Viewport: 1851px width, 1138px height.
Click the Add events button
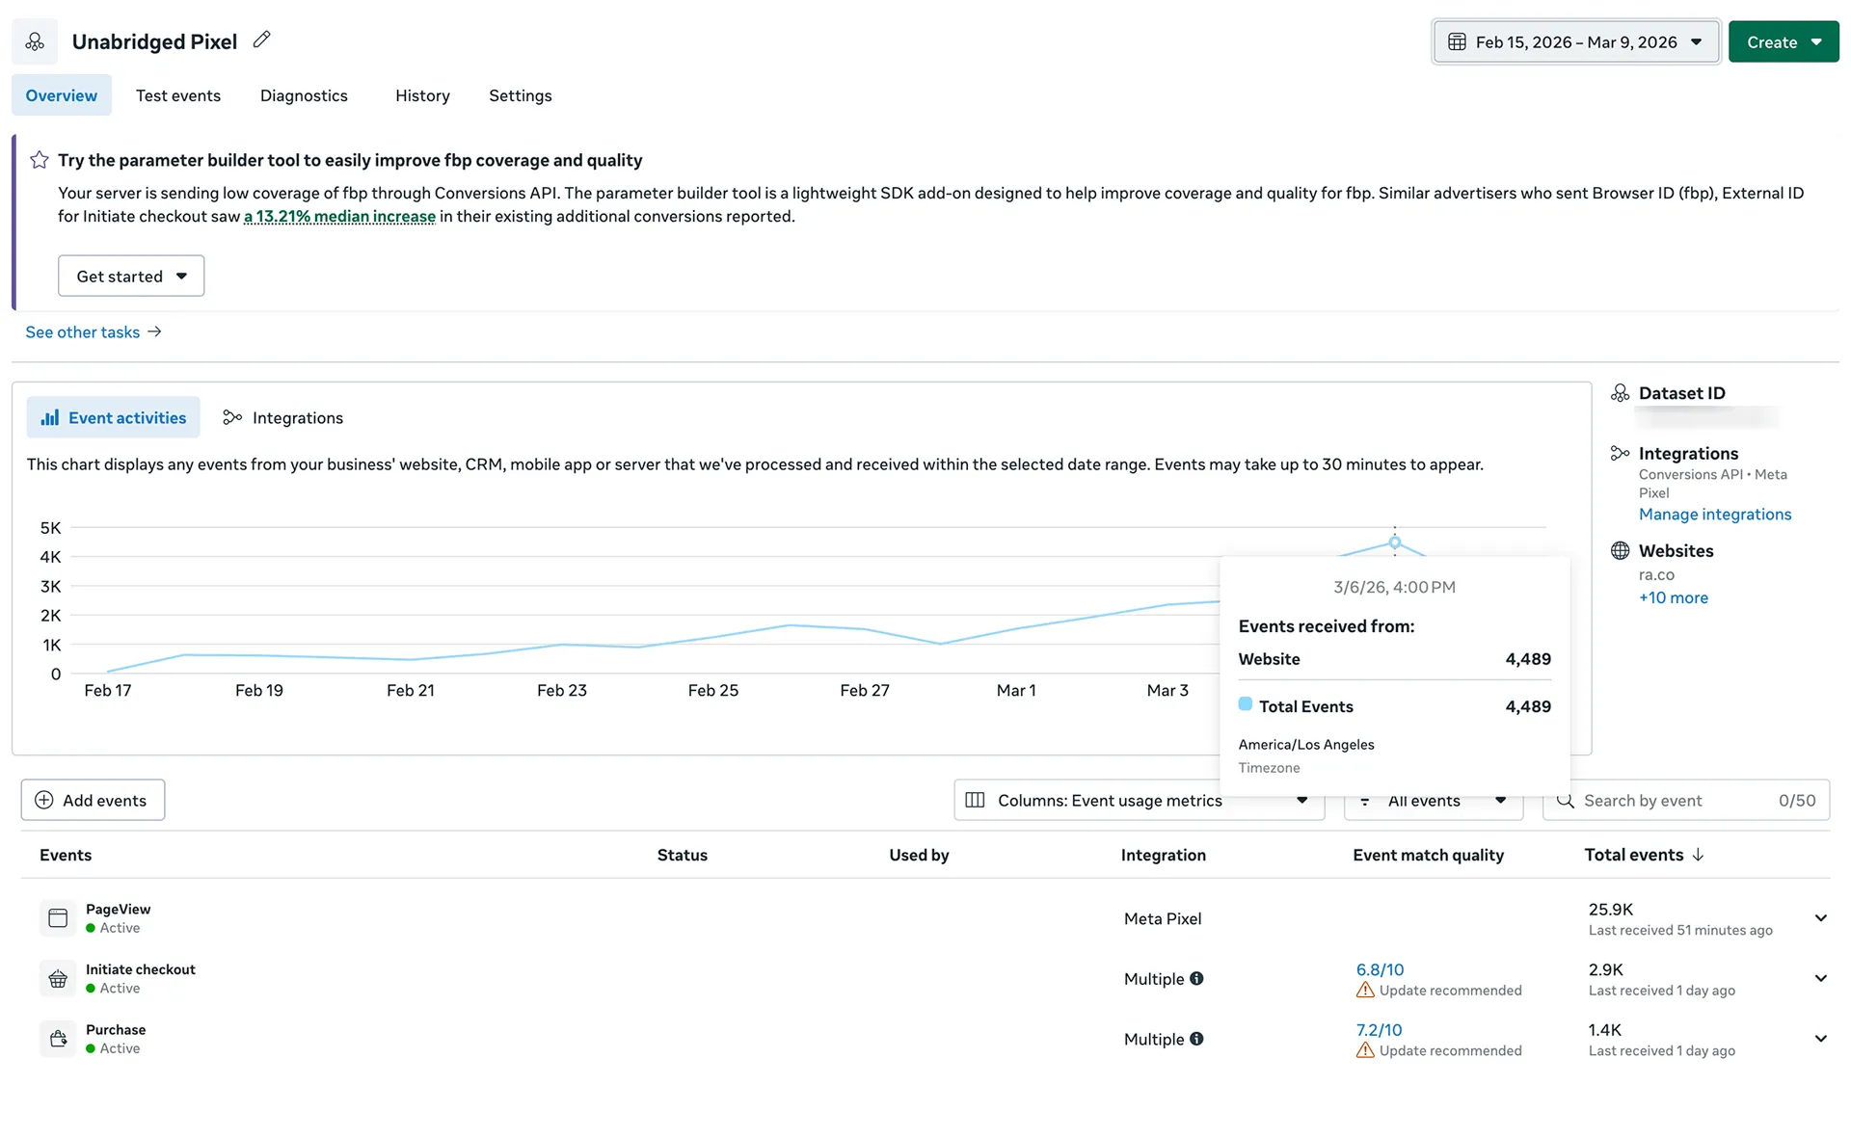(93, 801)
